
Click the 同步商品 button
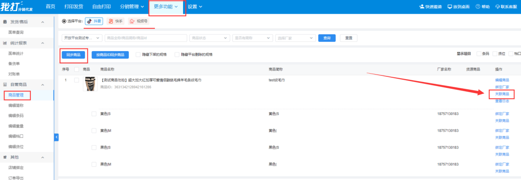73,55
